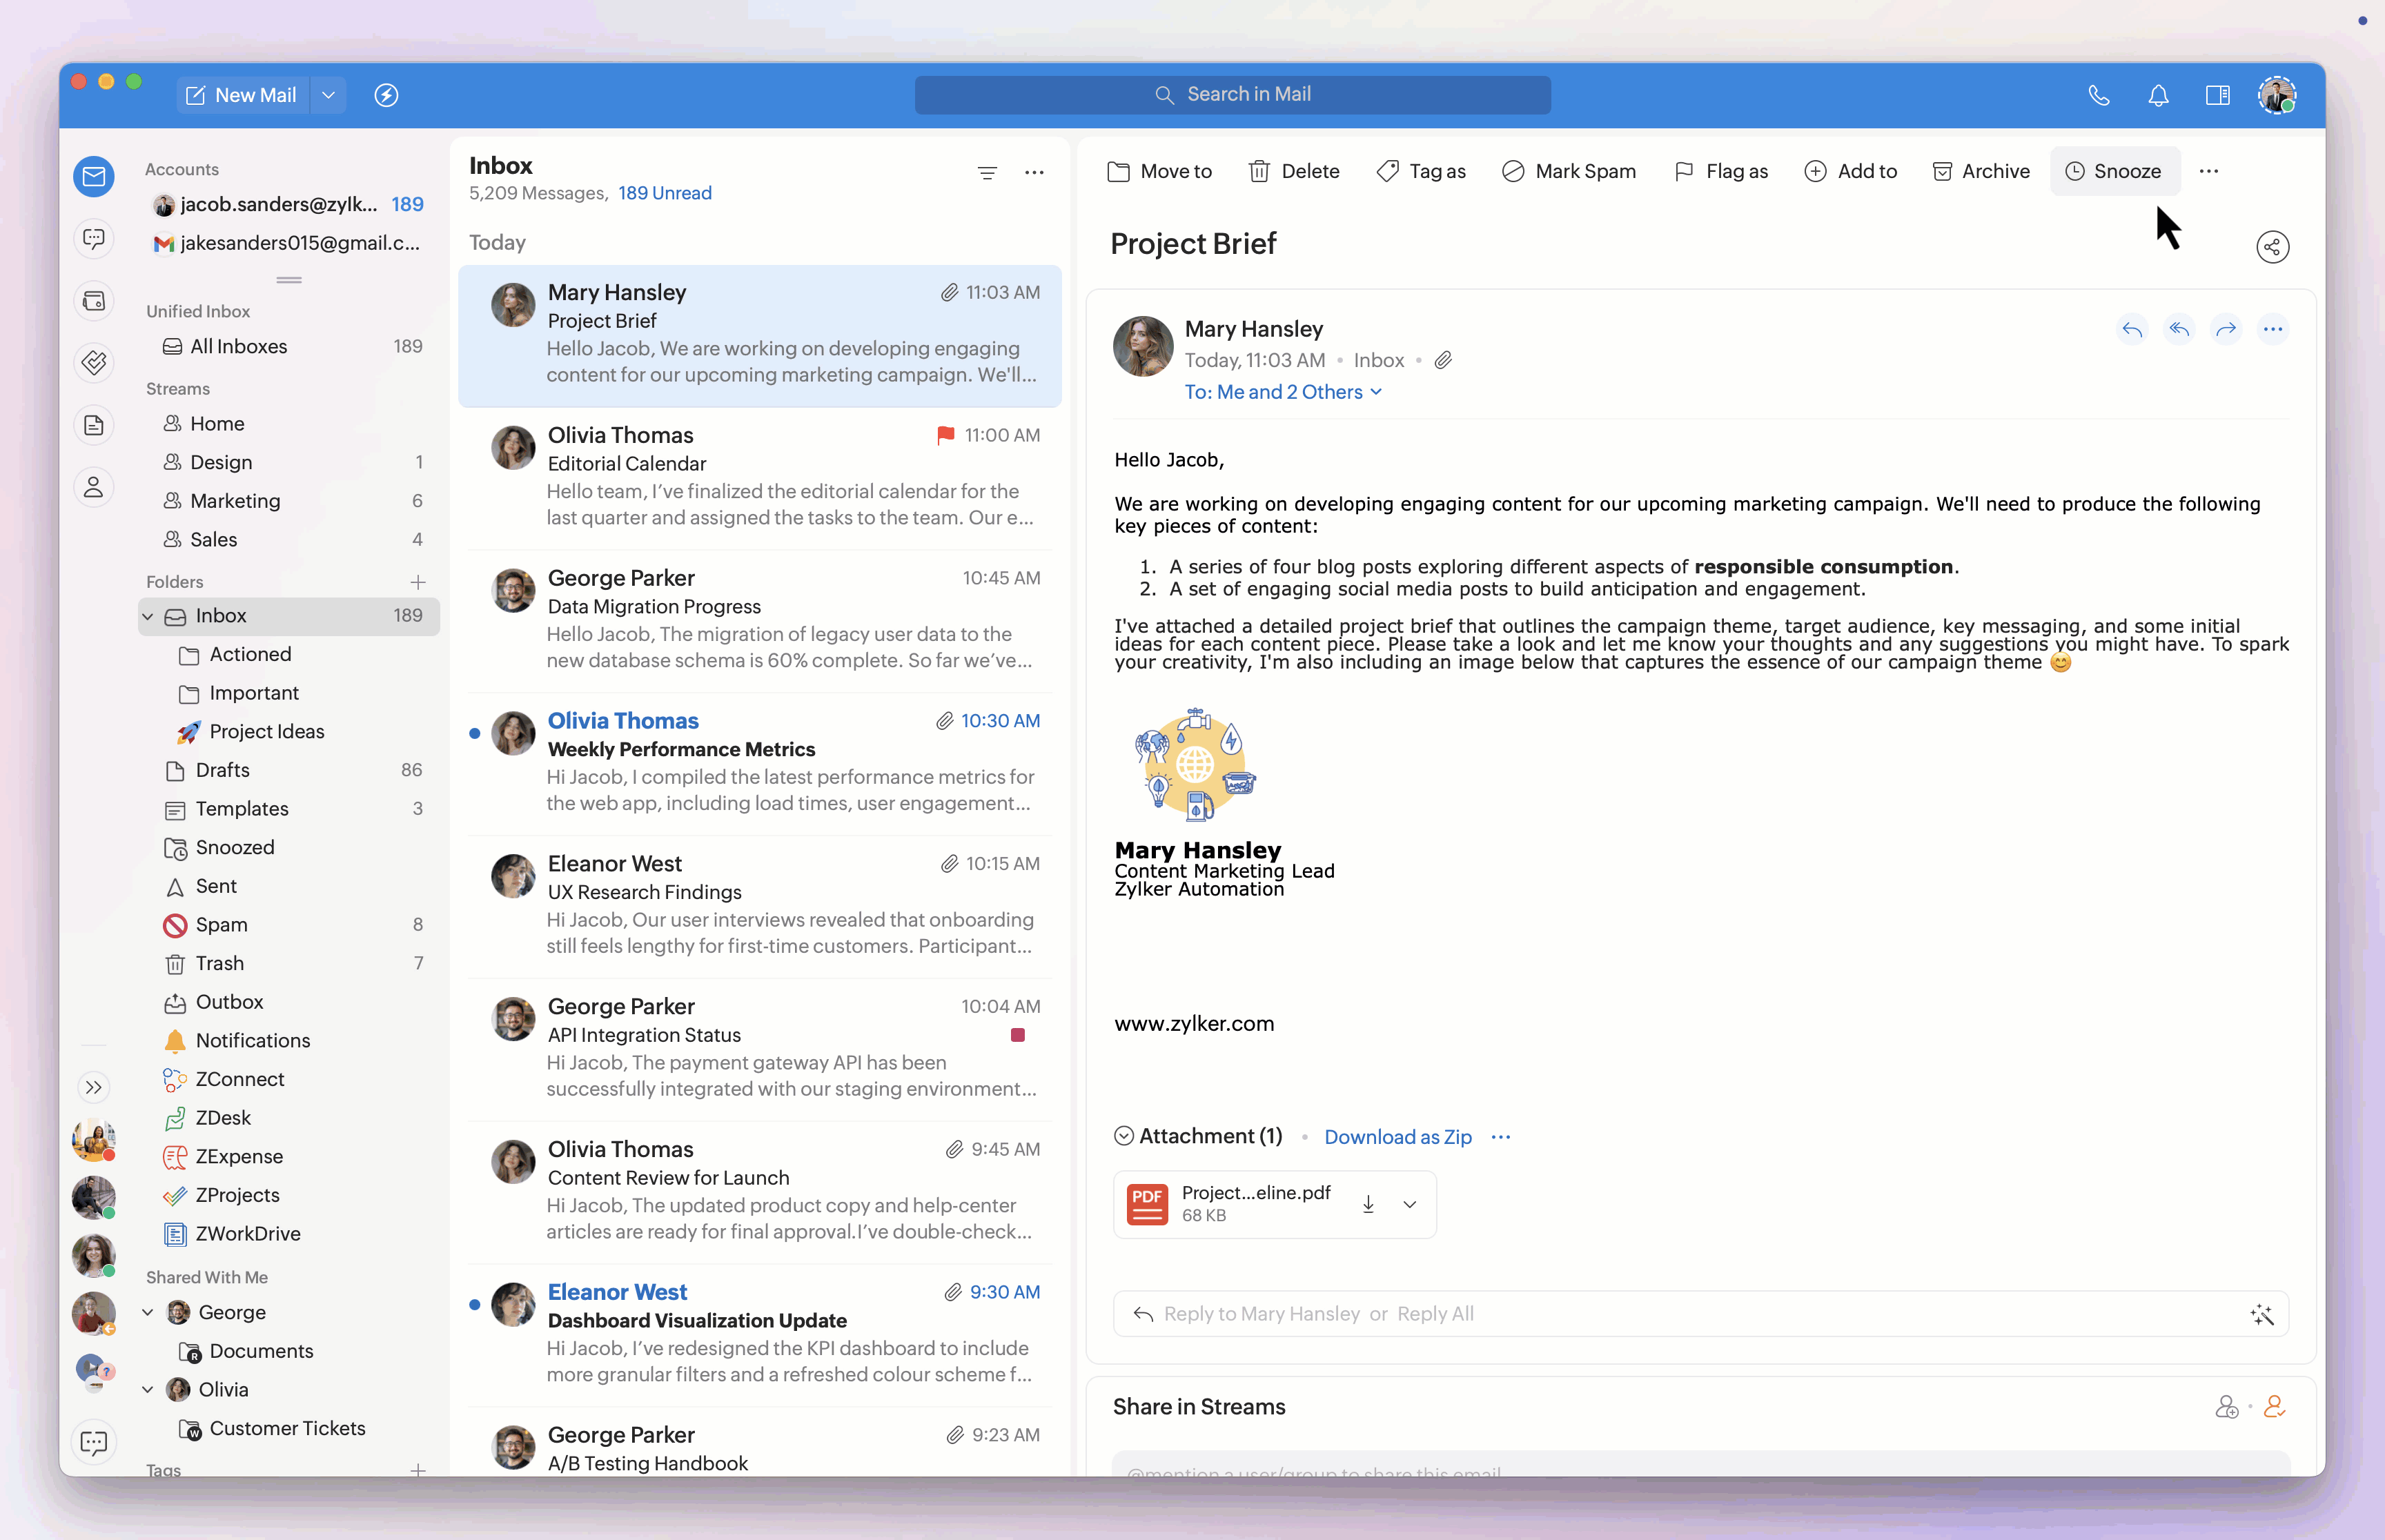Click the share icon beside Project Brief
The width and height of the screenshot is (2385, 1540).
click(2272, 247)
